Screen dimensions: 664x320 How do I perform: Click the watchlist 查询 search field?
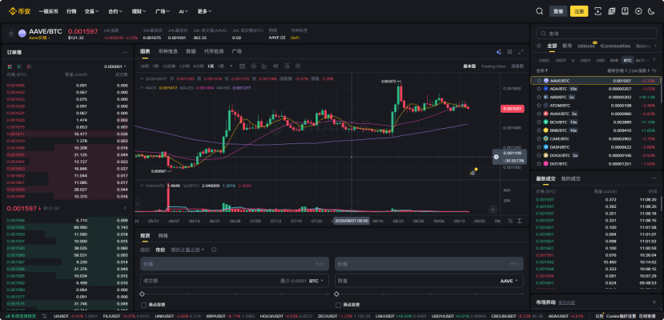point(596,34)
